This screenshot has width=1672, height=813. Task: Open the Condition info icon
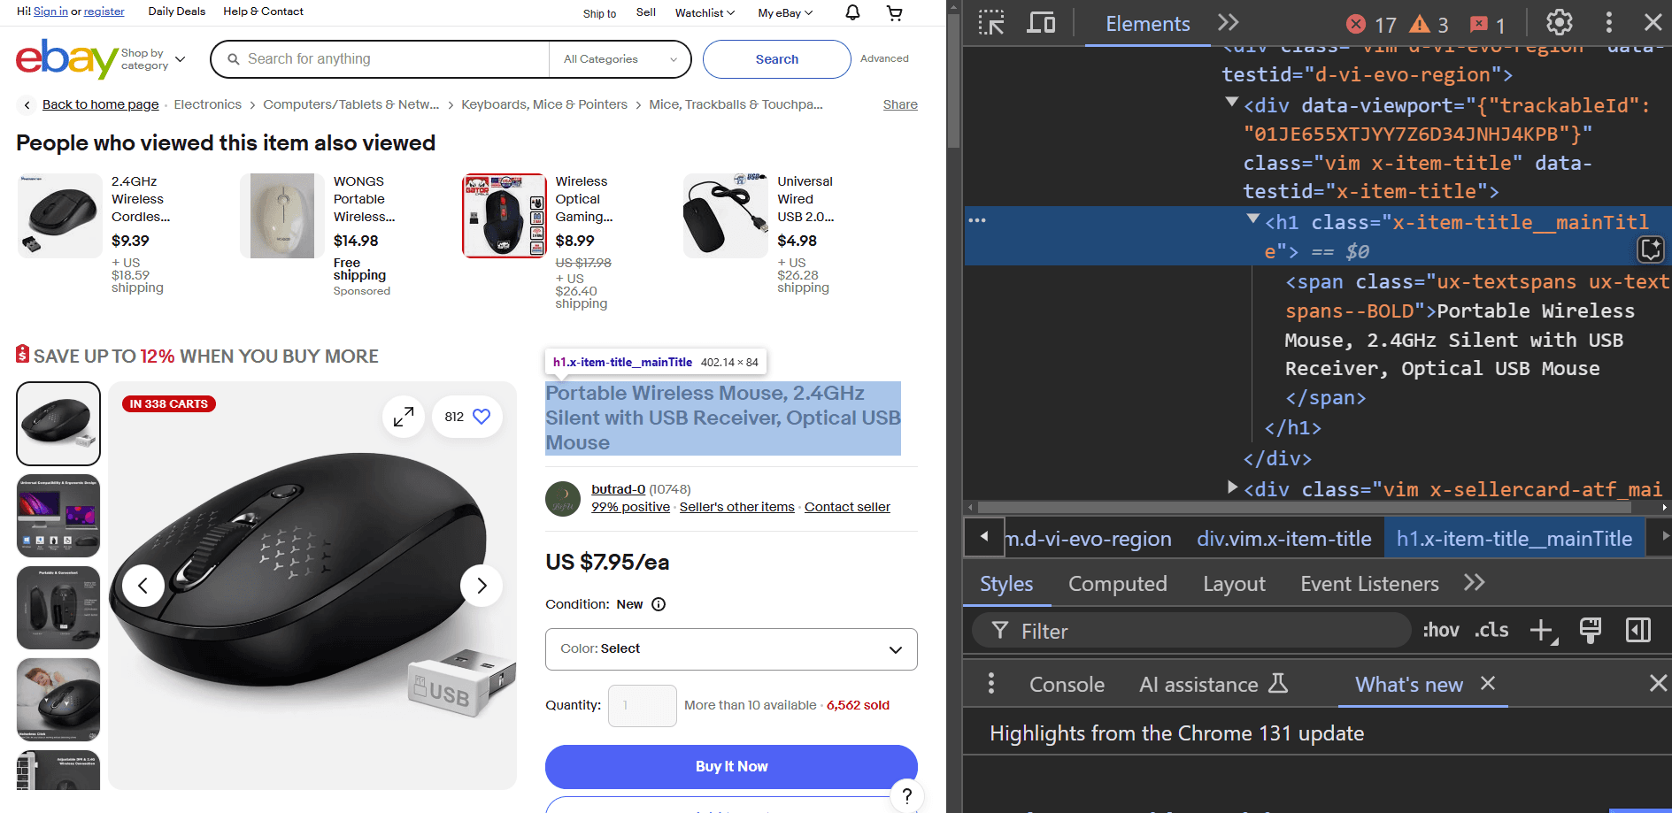[x=659, y=604]
